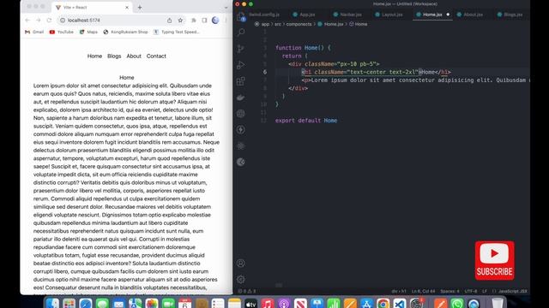Select the Home.jsx editor tab
The width and height of the screenshot is (549, 308).
(x=432, y=15)
